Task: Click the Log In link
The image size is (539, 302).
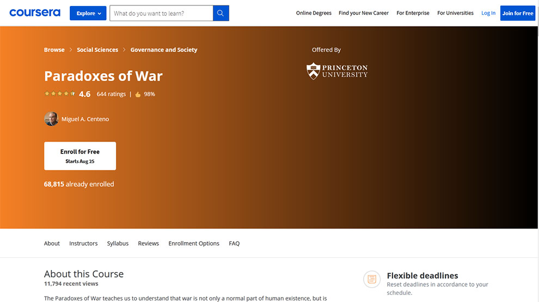Action: (488, 13)
